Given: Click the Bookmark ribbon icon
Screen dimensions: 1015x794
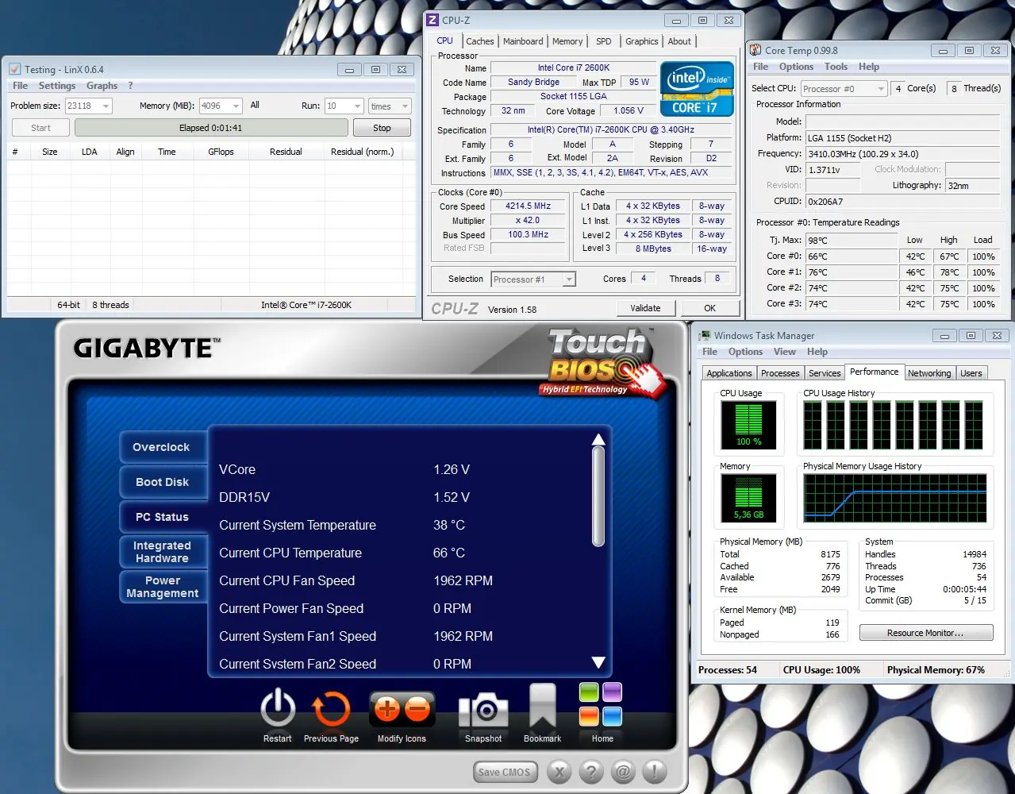Looking at the screenshot, I should 542,707.
